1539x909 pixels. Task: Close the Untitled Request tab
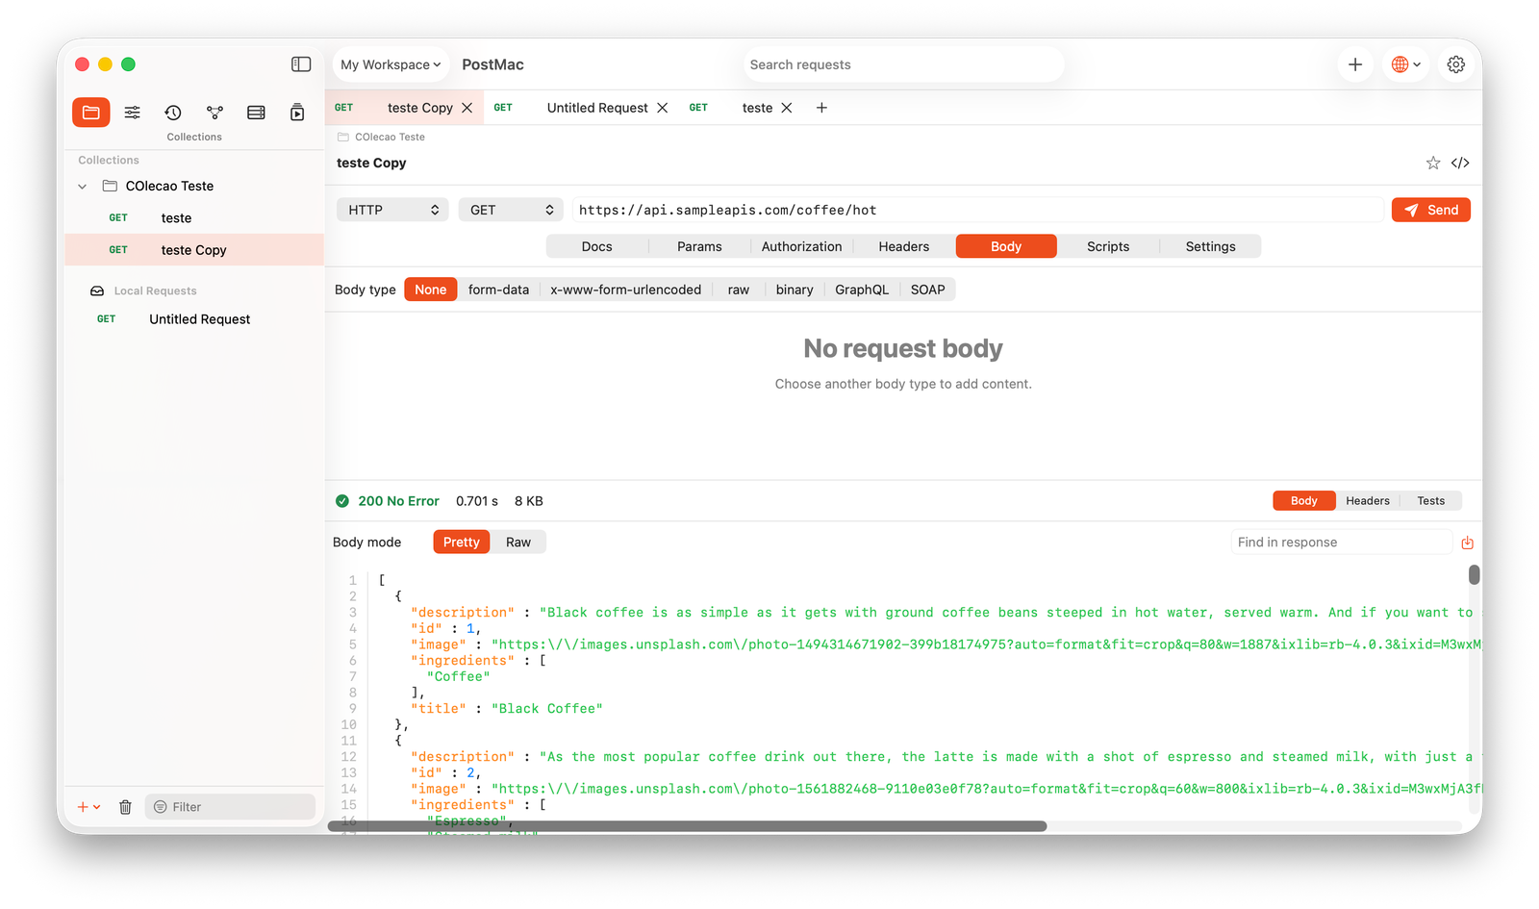[x=663, y=108]
